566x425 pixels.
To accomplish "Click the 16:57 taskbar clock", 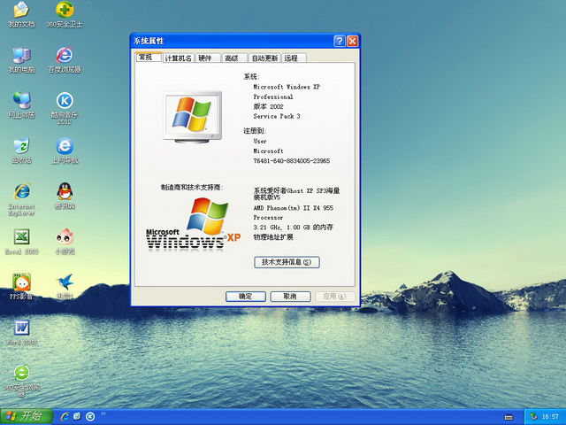I will (550, 417).
